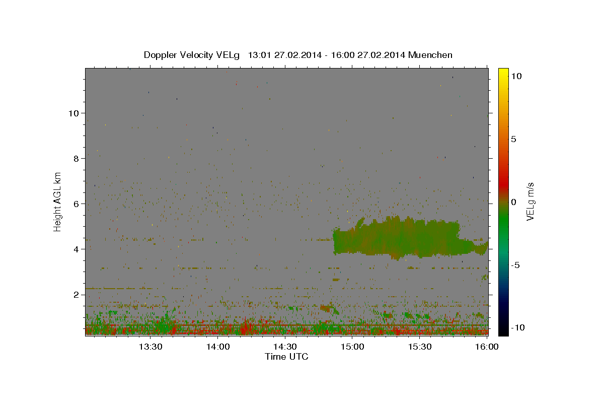604x403 pixels.
Task: Click the 'Muenchen' location in title
Action: (430, 55)
